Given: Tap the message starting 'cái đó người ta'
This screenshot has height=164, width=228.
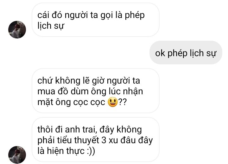Looking at the screenshot, I should tap(96, 20).
